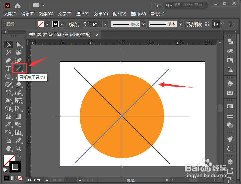The height and width of the screenshot is (184, 241).
Task: Select the Ellipse tool
Action: [8, 76]
